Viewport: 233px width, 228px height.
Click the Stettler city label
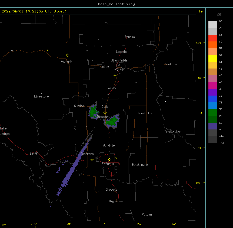[x=171, y=64]
